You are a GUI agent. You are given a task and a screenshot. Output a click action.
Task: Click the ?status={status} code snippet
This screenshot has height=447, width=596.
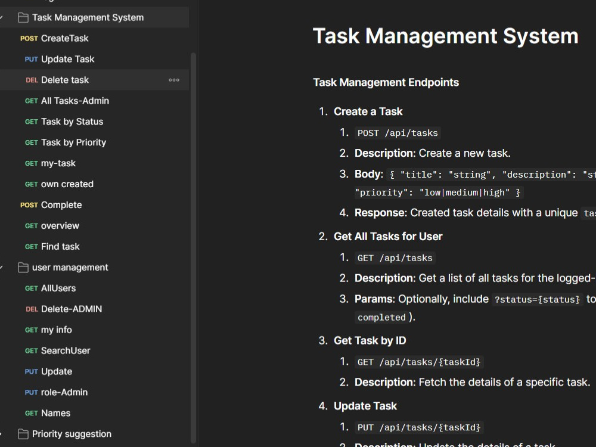[537, 300]
